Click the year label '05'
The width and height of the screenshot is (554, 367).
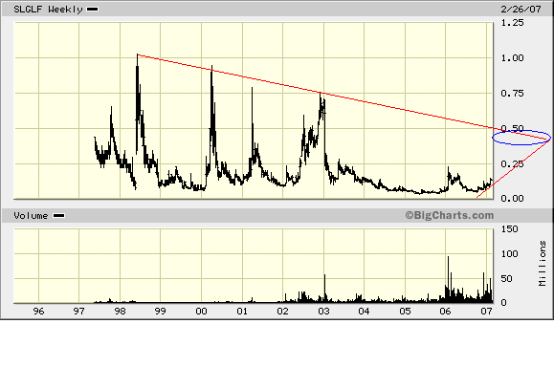pyautogui.click(x=406, y=312)
